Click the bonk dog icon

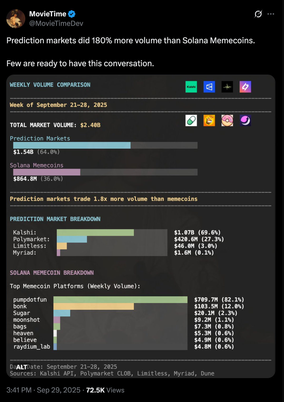[209, 121]
